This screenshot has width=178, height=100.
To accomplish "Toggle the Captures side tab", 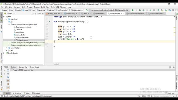I will click(1, 28).
